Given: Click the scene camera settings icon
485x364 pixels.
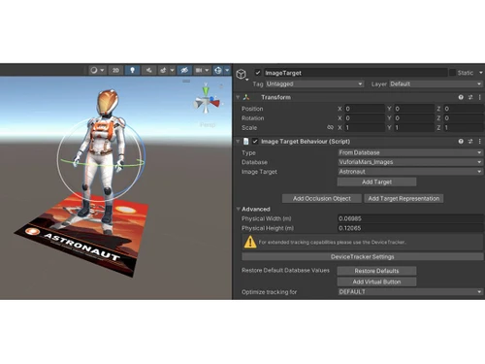Looking at the screenshot, I should click(x=199, y=70).
